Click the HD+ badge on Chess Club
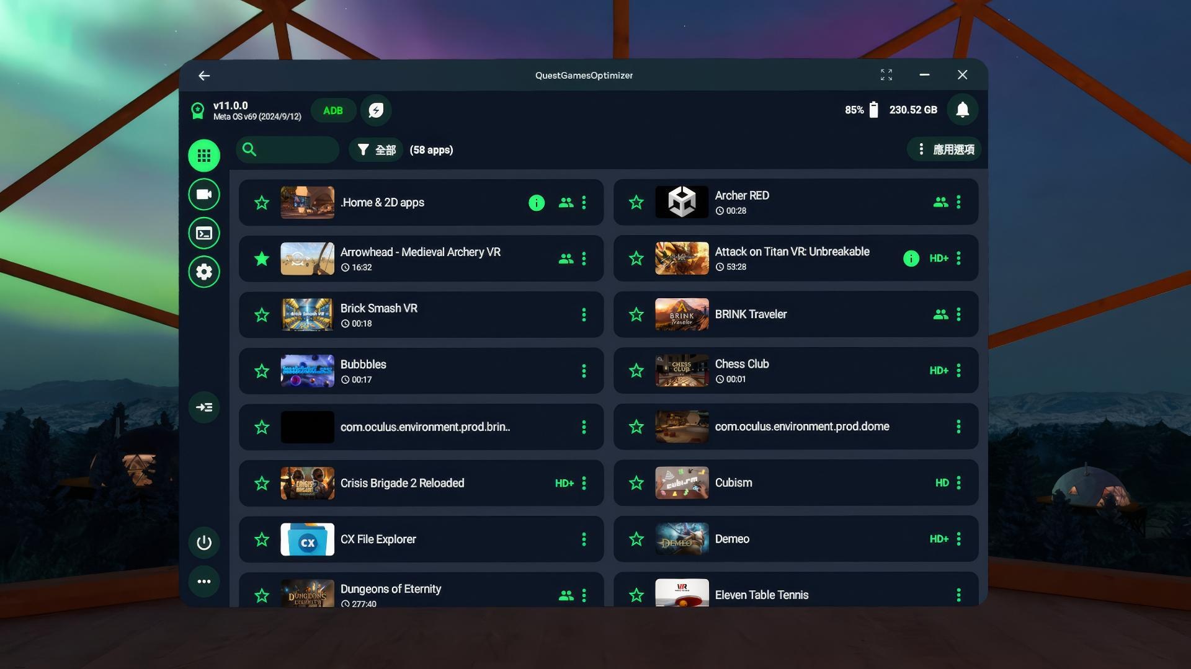Image resolution: width=1191 pixels, height=669 pixels. pos(939,371)
